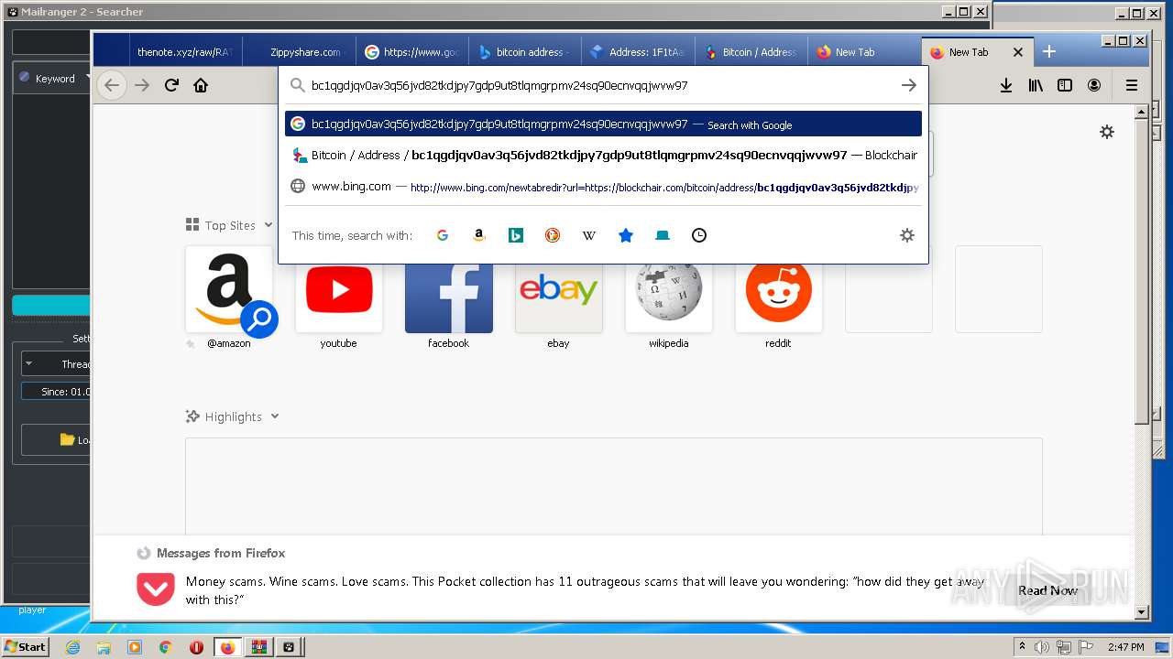Open Opera from the taskbar

coord(196,647)
